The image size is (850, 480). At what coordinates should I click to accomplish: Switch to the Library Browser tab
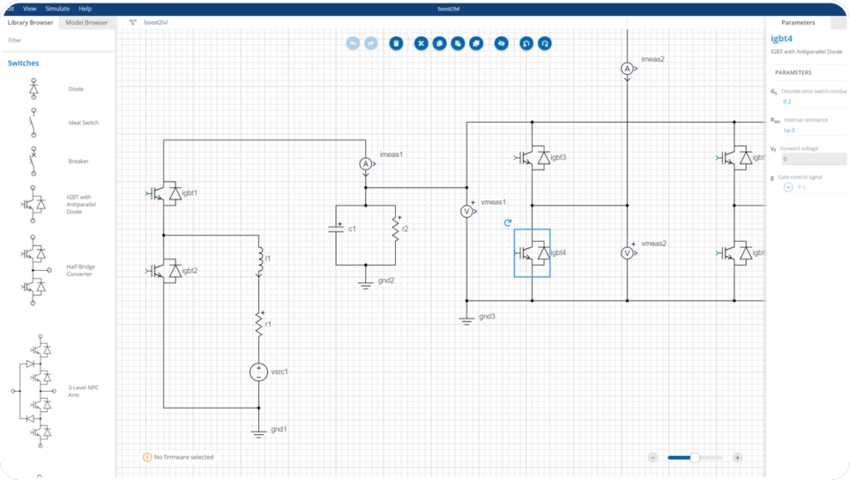pyautogui.click(x=31, y=22)
